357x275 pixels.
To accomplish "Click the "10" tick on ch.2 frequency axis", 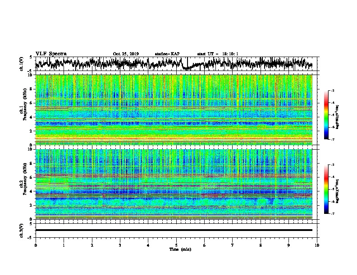I will [x=31, y=149].
